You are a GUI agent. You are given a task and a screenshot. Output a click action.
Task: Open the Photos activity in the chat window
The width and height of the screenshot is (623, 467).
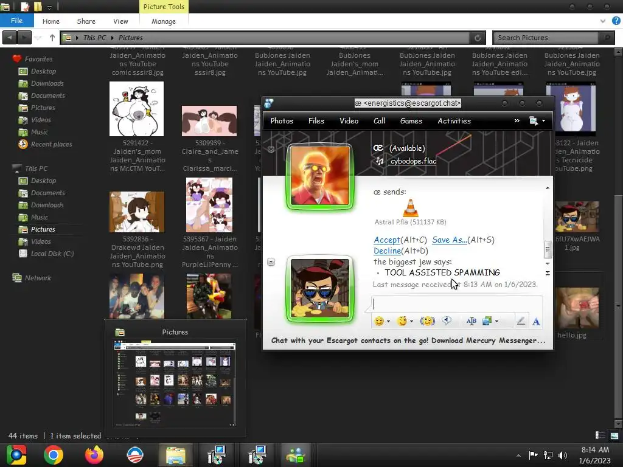tap(282, 121)
